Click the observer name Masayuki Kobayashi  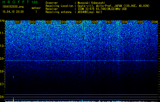(91, 3)
